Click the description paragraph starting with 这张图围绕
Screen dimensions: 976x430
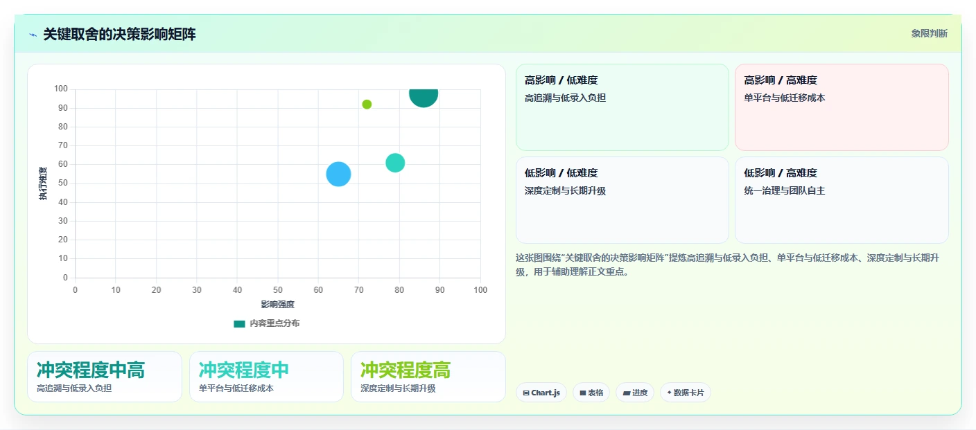(728, 265)
